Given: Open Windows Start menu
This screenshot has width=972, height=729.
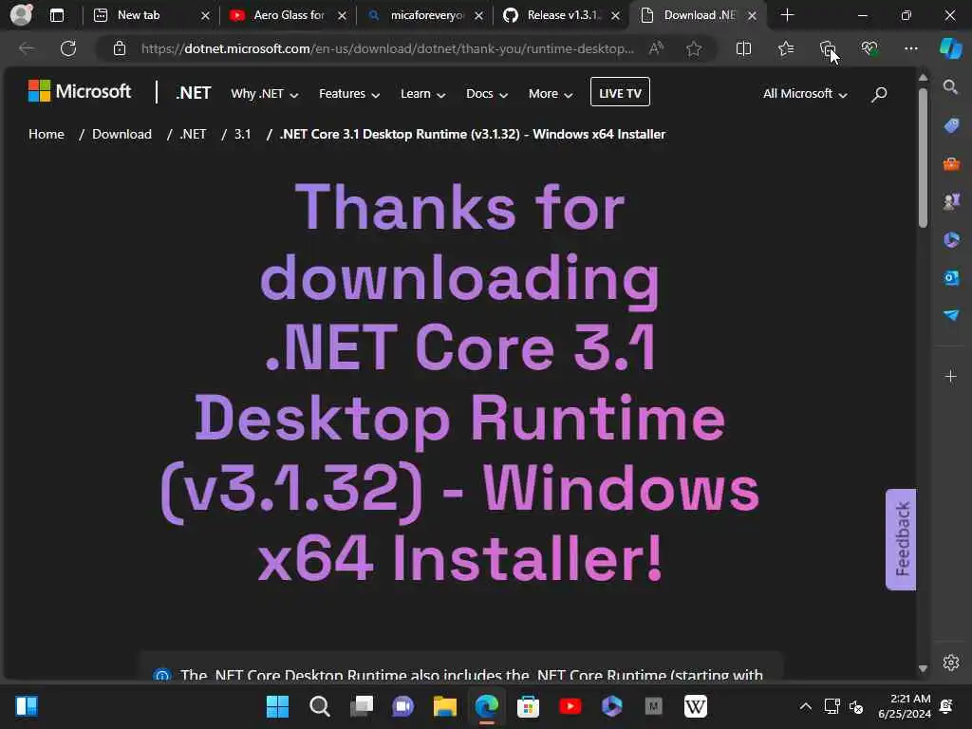Looking at the screenshot, I should [x=277, y=706].
